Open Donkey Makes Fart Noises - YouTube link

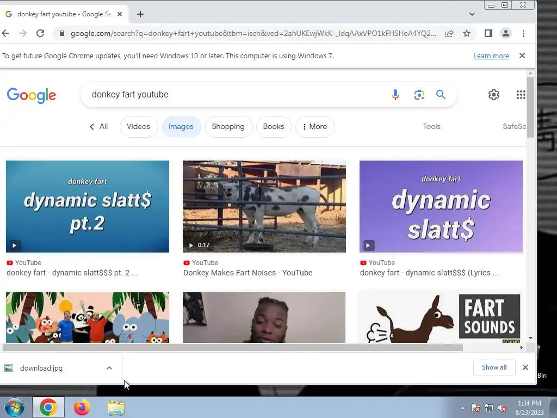coord(247,273)
